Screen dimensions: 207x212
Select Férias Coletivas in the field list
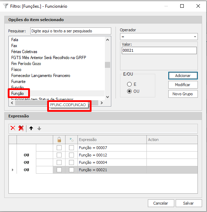[x=24, y=52]
